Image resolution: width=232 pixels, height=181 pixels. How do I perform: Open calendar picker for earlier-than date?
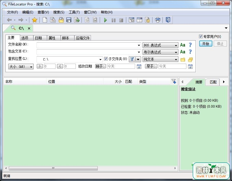click(190, 67)
